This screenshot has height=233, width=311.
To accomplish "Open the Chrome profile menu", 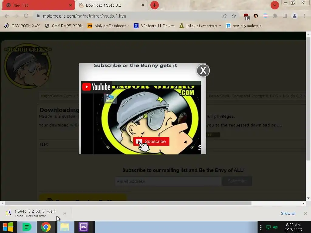I will point(295,16).
